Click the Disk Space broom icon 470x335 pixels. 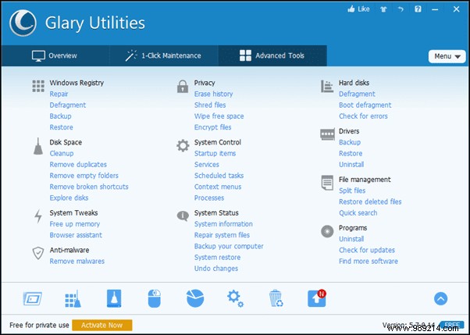[x=38, y=146]
